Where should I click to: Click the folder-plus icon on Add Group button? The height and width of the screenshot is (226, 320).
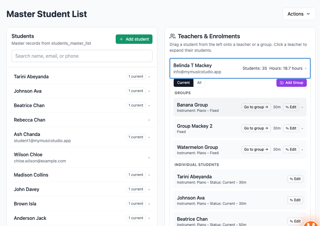click(282, 83)
